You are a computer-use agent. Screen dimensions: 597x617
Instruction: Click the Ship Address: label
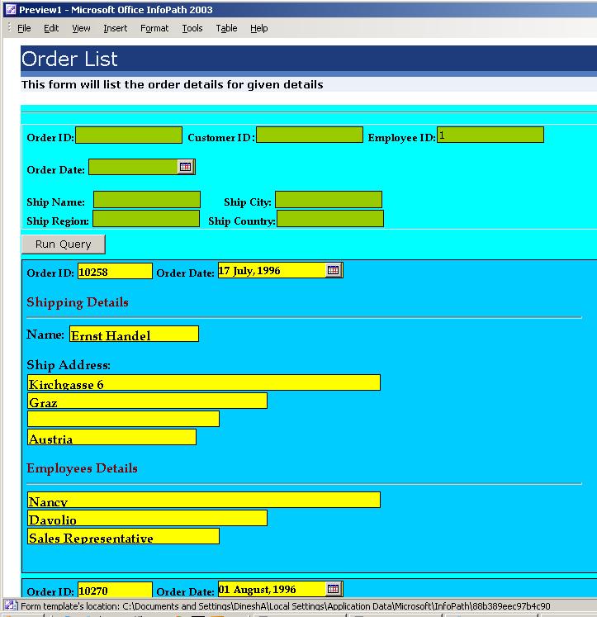click(69, 365)
